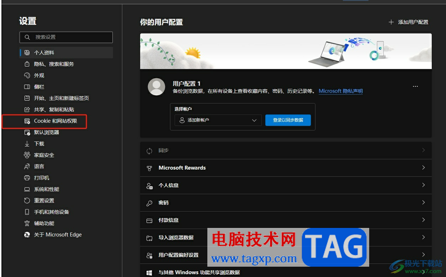Open the 个人信息 settings row
Image resolution: width=446 pixels, height=277 pixels.
click(x=286, y=185)
